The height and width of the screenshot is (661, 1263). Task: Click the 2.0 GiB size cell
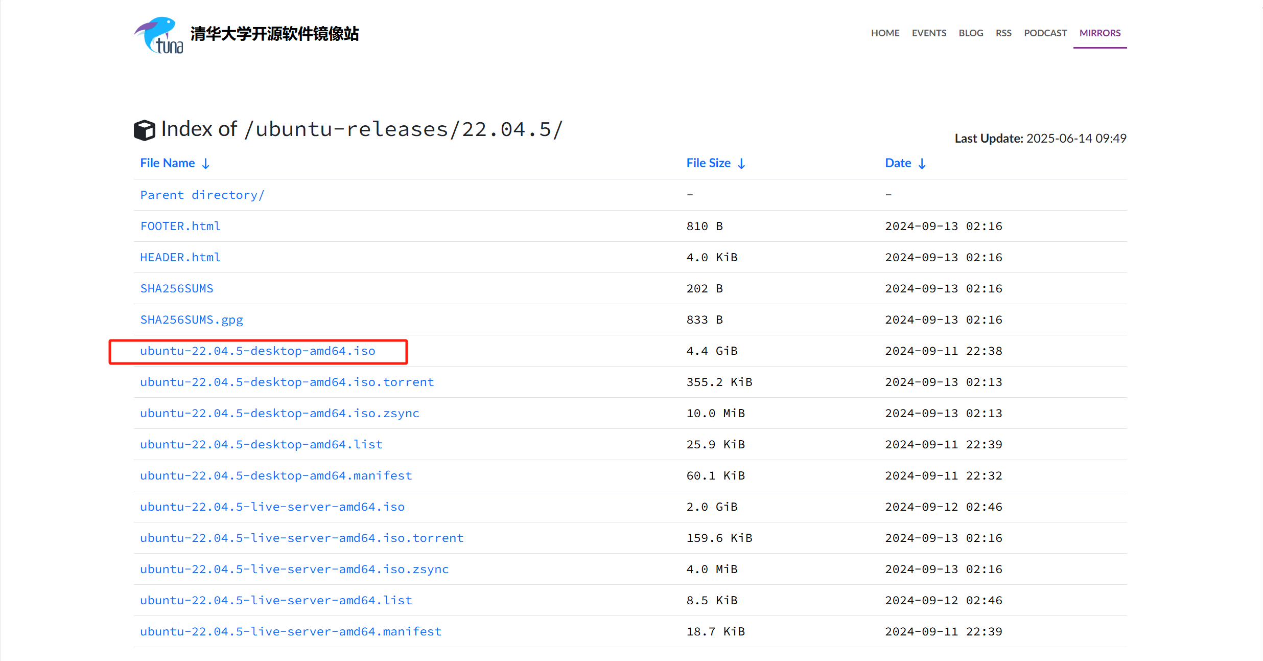click(712, 507)
